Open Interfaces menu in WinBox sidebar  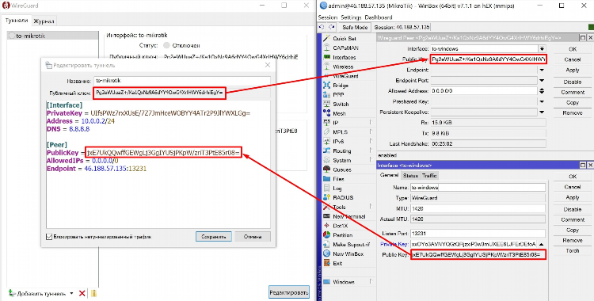pyautogui.click(x=344, y=57)
